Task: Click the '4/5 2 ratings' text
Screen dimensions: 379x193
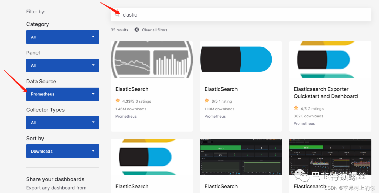Action: coord(312,109)
